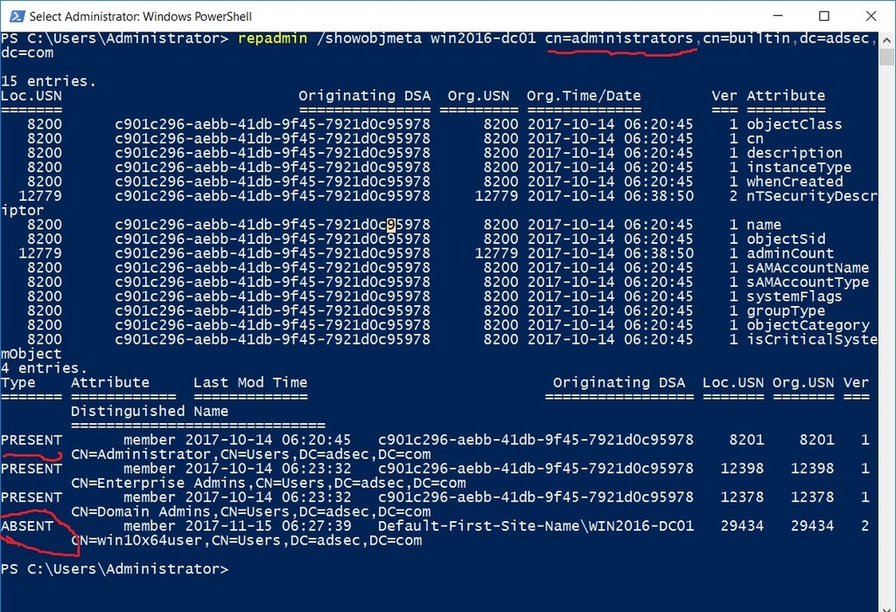Minimize the PowerShell window
This screenshot has width=896, height=612.
[778, 16]
